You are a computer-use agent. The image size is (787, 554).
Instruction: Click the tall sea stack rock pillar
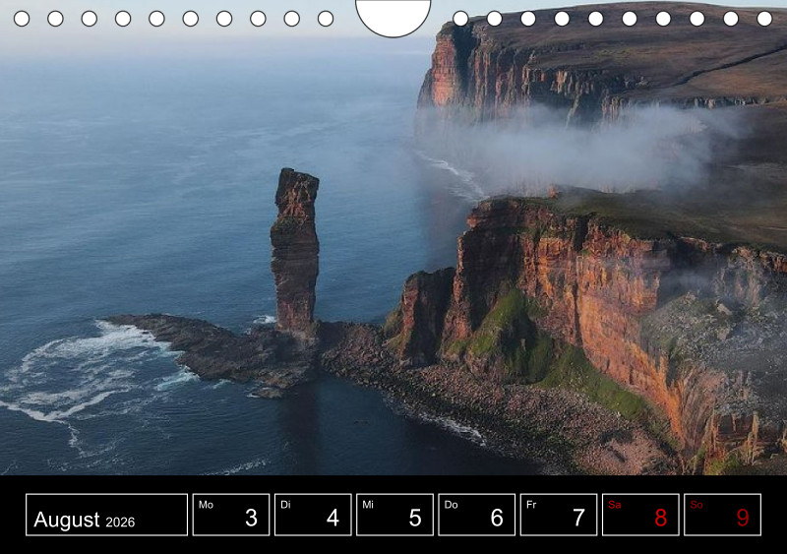click(295, 251)
